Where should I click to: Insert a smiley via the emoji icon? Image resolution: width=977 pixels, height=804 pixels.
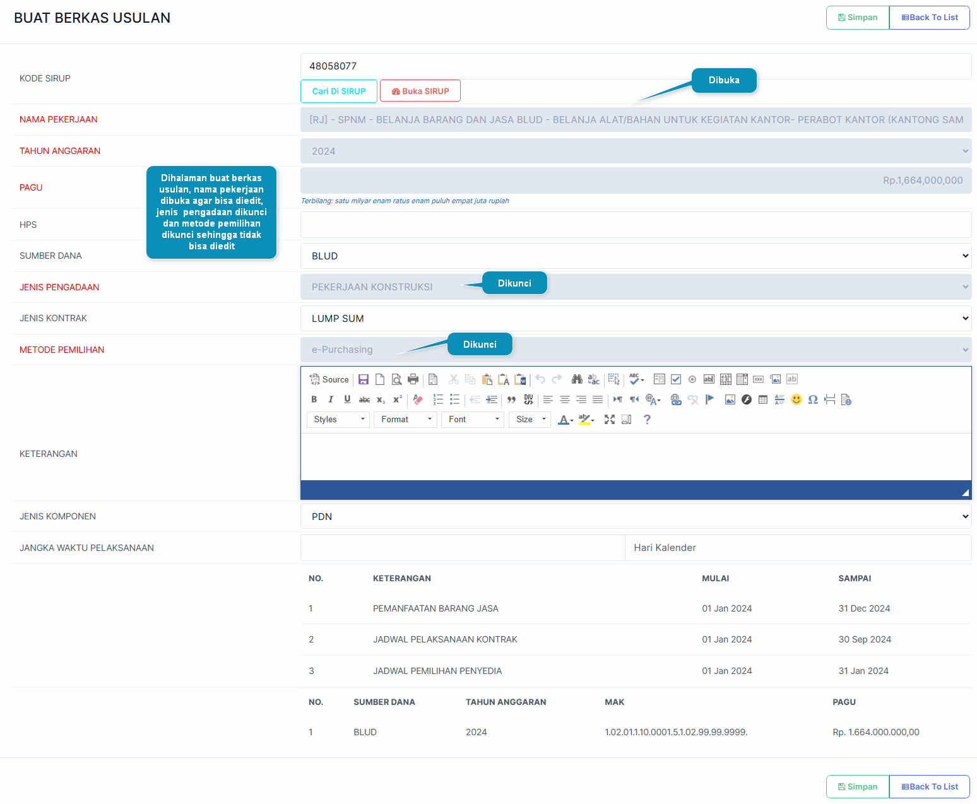(796, 399)
